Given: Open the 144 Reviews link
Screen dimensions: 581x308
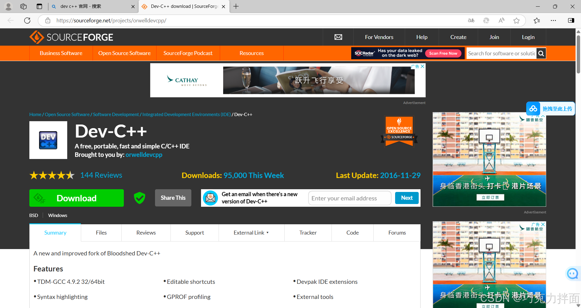Looking at the screenshot, I should tap(101, 175).
